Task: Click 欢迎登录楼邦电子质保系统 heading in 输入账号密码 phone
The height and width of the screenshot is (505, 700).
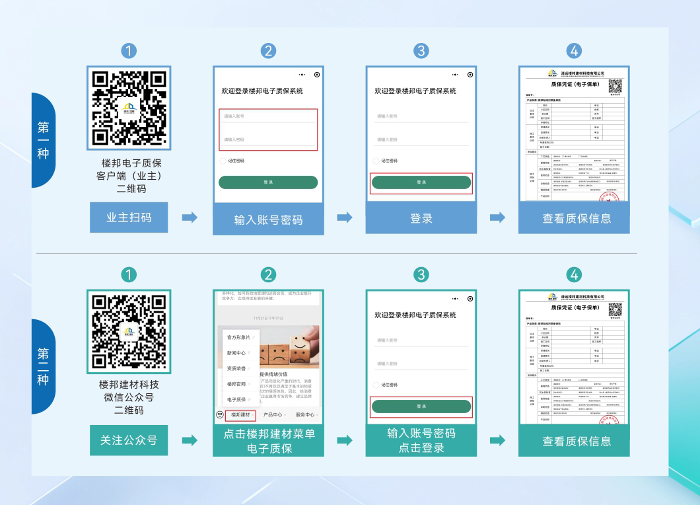Action: click(262, 91)
